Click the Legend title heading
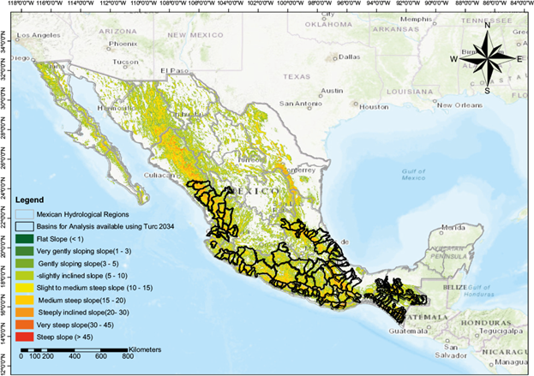This screenshot has width=534, height=376. click(x=32, y=200)
